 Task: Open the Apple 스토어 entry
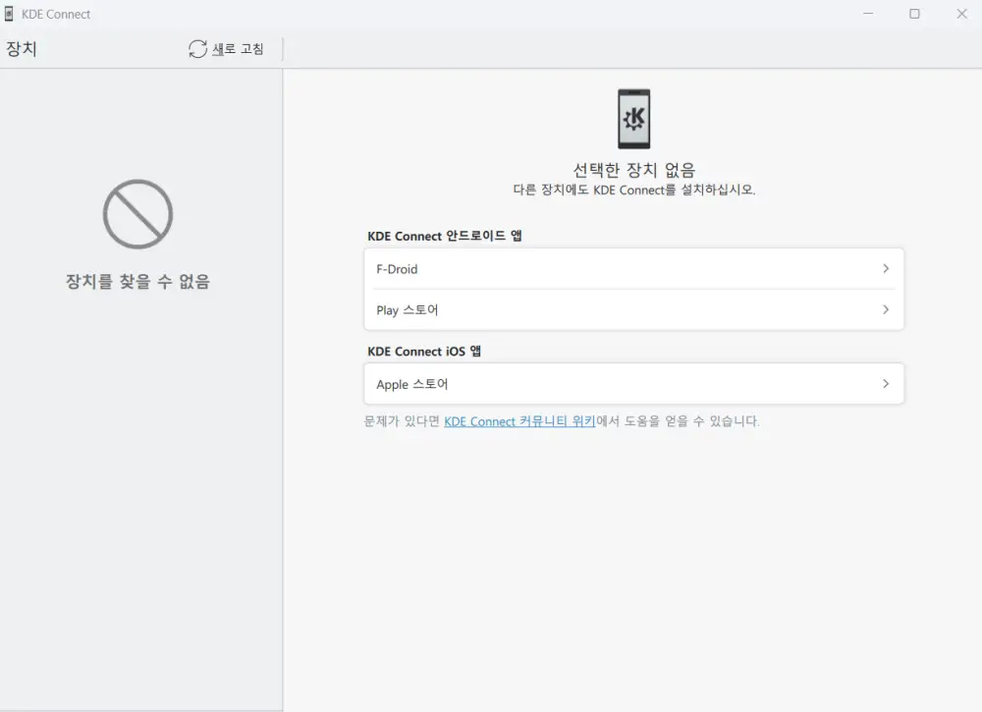(633, 384)
